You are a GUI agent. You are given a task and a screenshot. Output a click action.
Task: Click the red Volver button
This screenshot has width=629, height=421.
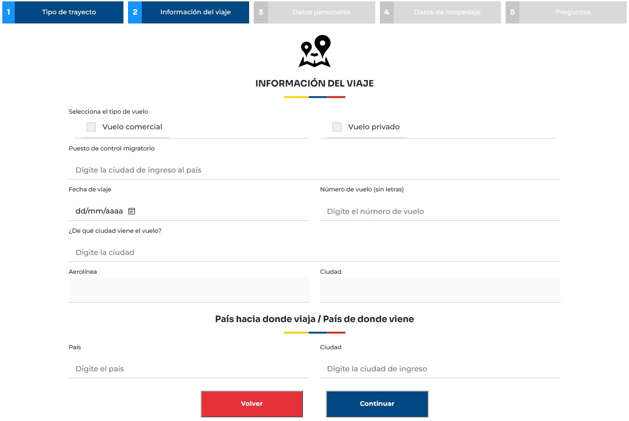tap(252, 404)
